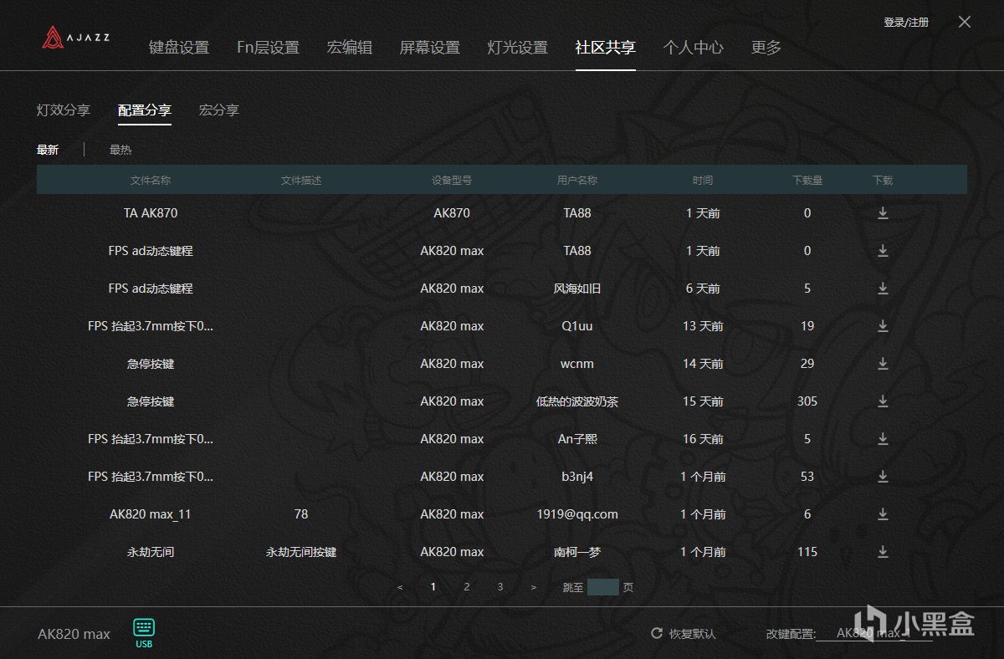
Task: Download wcnm's 急停按键 config
Action: coord(883,364)
